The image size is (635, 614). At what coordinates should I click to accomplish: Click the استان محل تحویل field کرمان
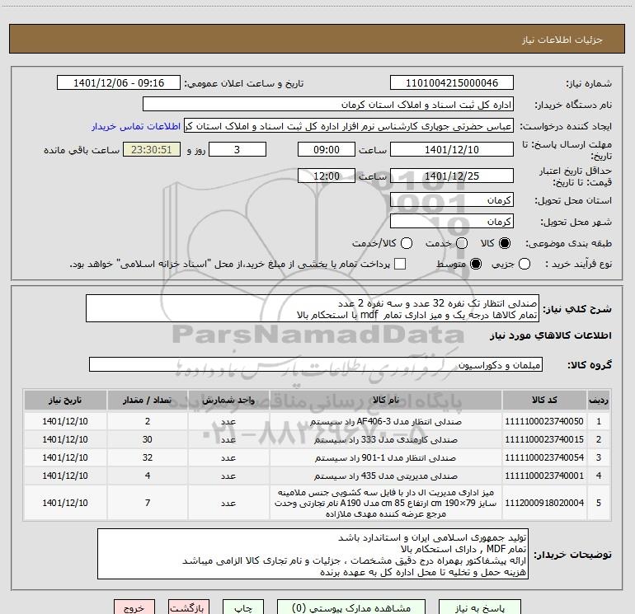452,200
